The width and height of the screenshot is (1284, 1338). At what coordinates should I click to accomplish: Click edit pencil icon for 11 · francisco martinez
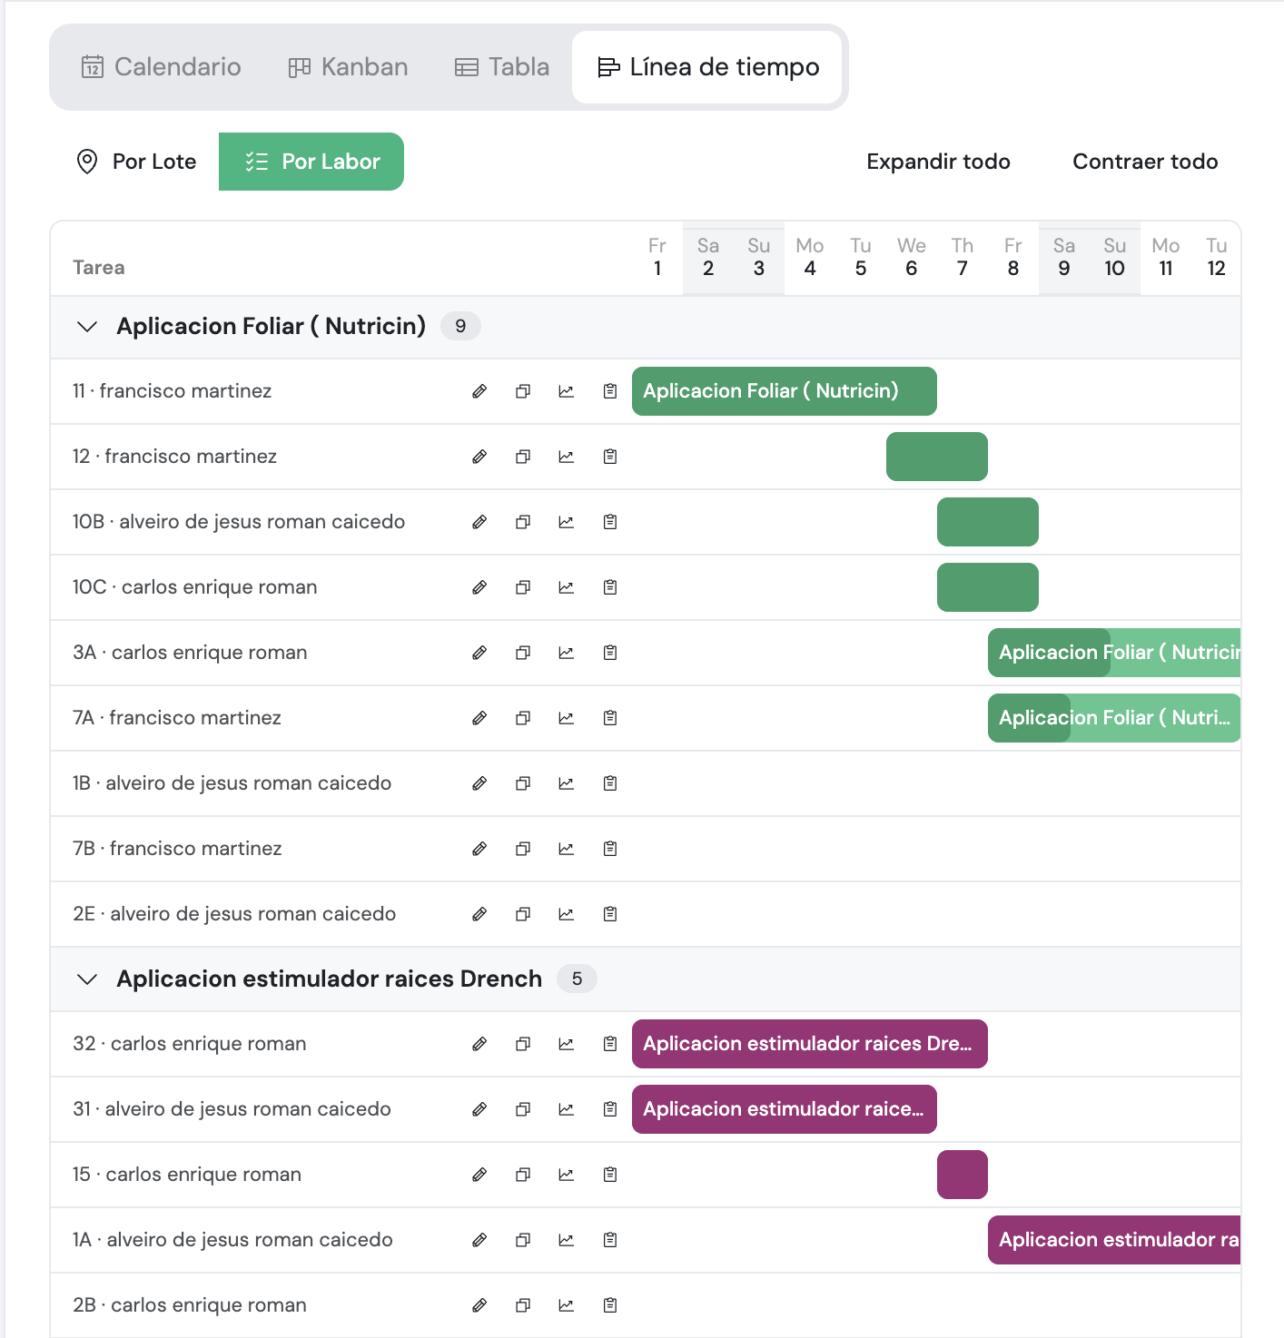pos(479,391)
